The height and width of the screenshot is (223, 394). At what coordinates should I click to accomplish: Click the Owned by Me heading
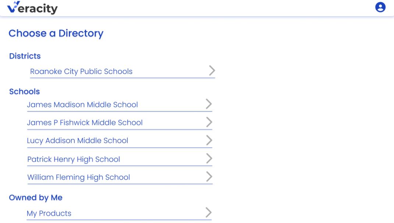point(36,198)
